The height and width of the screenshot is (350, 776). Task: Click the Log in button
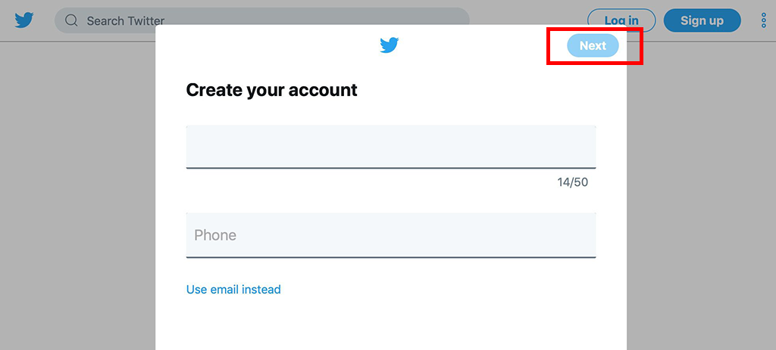coord(621,20)
